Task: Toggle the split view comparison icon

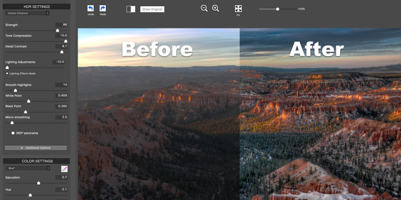Action: [131, 9]
